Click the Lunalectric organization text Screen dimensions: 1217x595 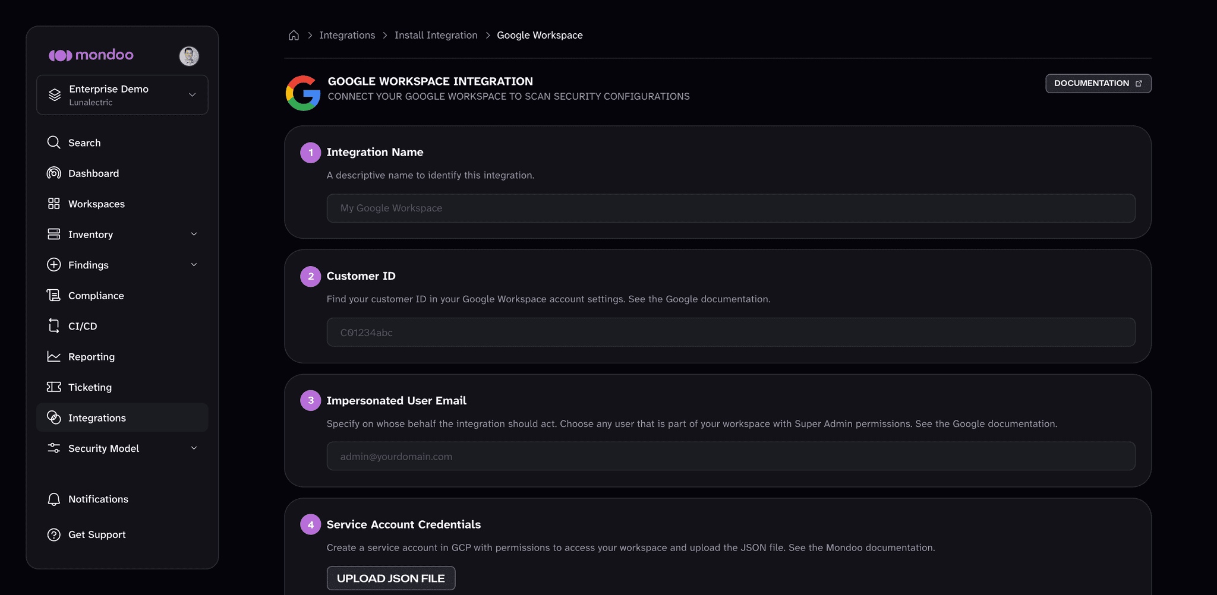[91, 103]
